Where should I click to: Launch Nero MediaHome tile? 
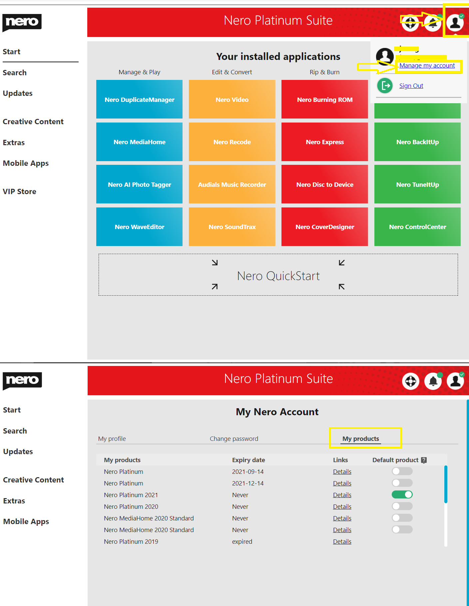(139, 142)
